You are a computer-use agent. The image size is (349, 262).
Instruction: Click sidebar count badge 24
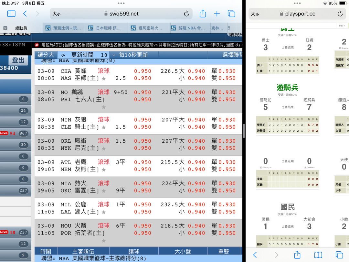pos(23,111)
